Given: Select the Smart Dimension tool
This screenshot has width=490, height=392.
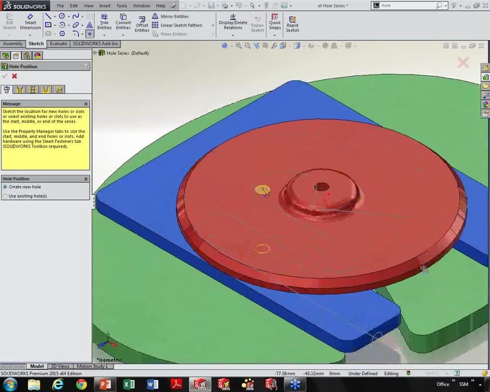Looking at the screenshot, I should (30, 21).
